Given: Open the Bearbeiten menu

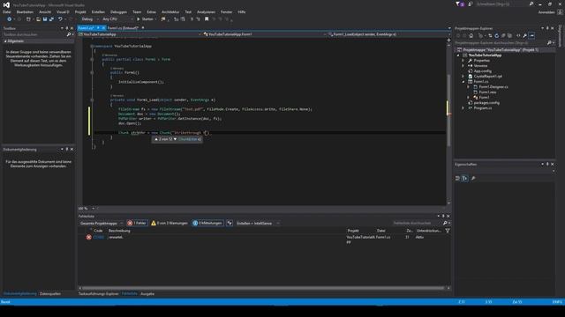Looking at the screenshot, I should tap(25, 11).
